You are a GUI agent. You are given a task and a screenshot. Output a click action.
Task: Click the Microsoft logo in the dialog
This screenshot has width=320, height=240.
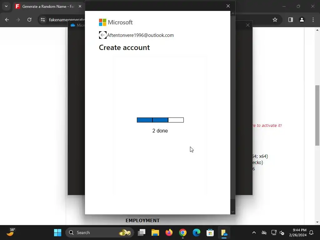116,22
